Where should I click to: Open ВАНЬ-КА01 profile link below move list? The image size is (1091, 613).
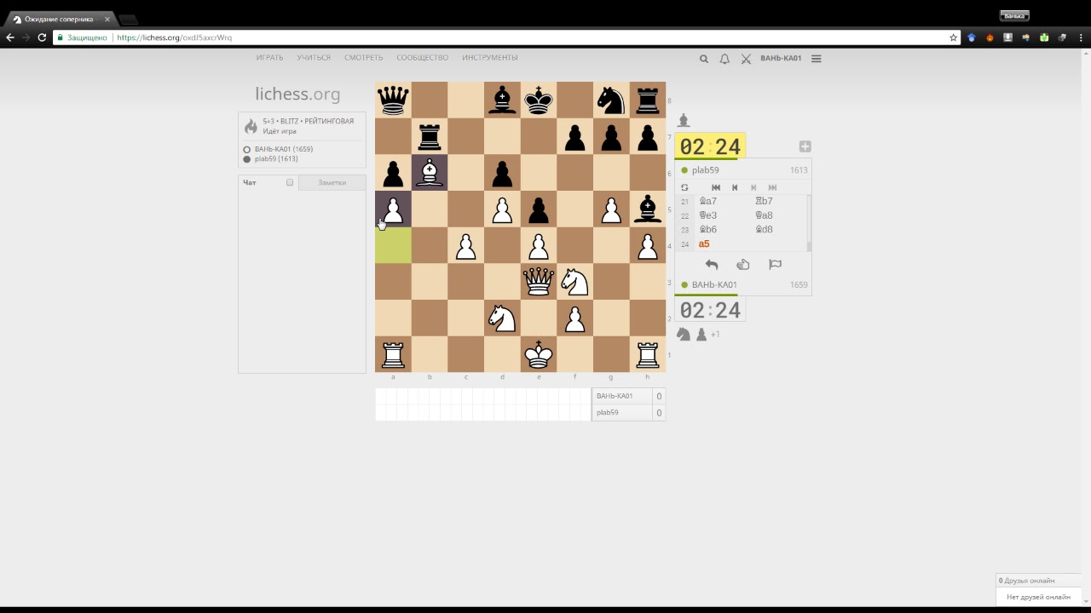point(714,285)
